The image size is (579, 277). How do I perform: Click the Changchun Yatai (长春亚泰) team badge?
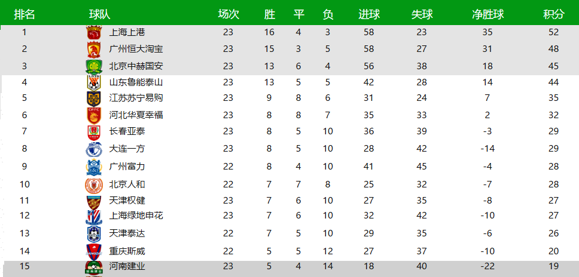coord(93,132)
